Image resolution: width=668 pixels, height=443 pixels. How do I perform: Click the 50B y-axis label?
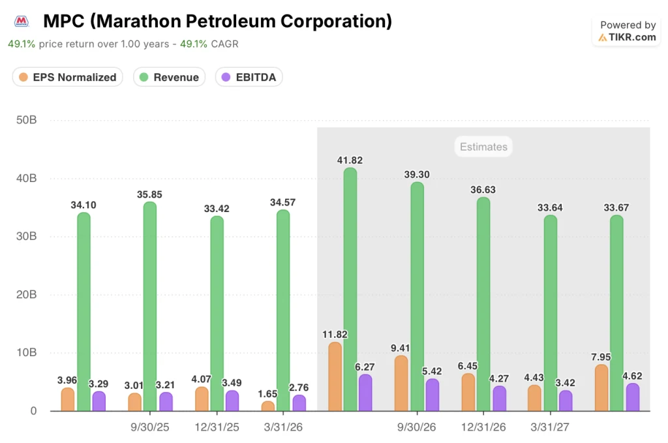click(x=26, y=120)
